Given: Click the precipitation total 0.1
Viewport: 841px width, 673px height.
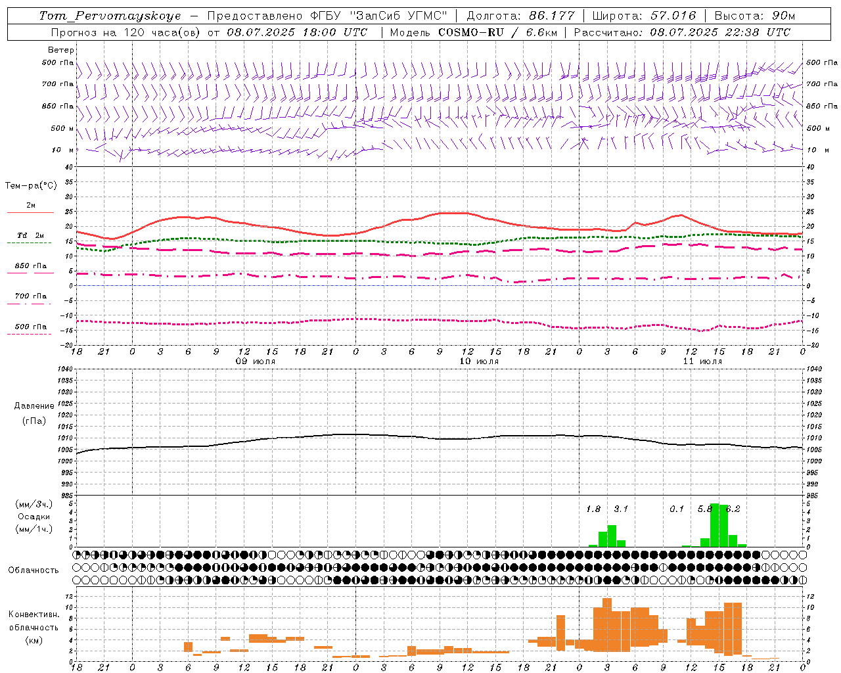Looking at the screenshot, I should [677, 509].
